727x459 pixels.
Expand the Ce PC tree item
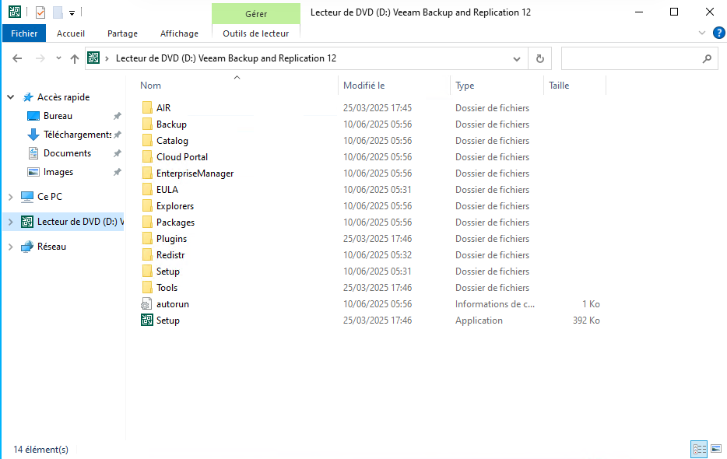pyautogui.click(x=10, y=196)
